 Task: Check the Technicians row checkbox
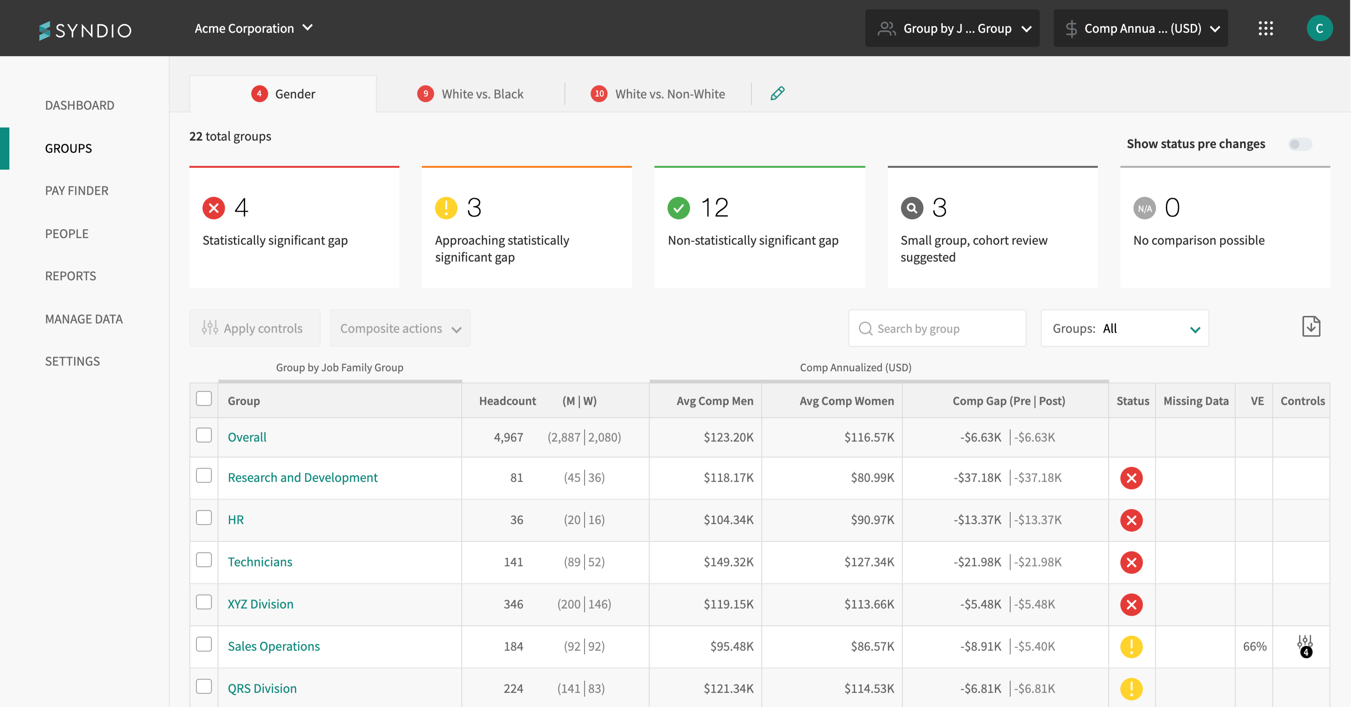tap(204, 560)
